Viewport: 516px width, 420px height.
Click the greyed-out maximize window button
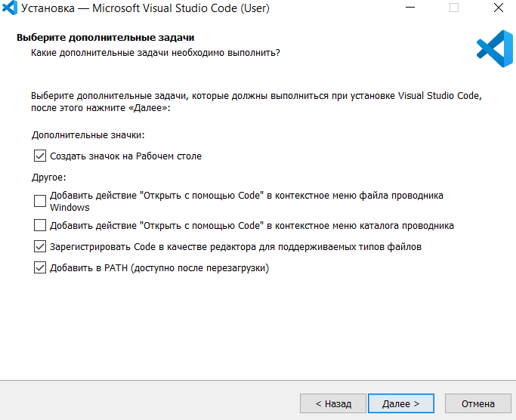tap(454, 9)
